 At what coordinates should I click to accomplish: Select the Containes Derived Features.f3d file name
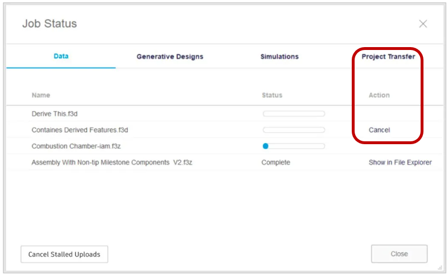(80, 130)
